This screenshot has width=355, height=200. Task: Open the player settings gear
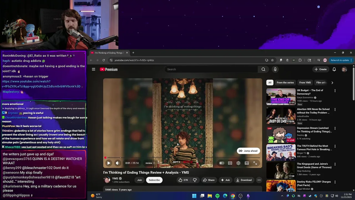coord(238,163)
